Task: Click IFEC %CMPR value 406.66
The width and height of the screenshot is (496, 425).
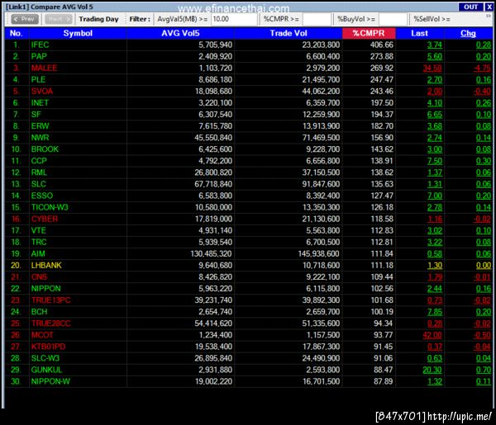Action: click(381, 45)
